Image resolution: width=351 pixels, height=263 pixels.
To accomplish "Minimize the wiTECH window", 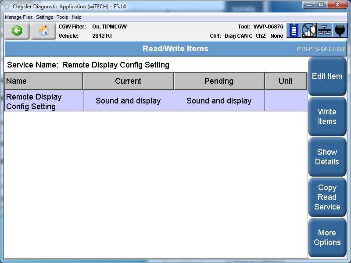I will [310, 5].
